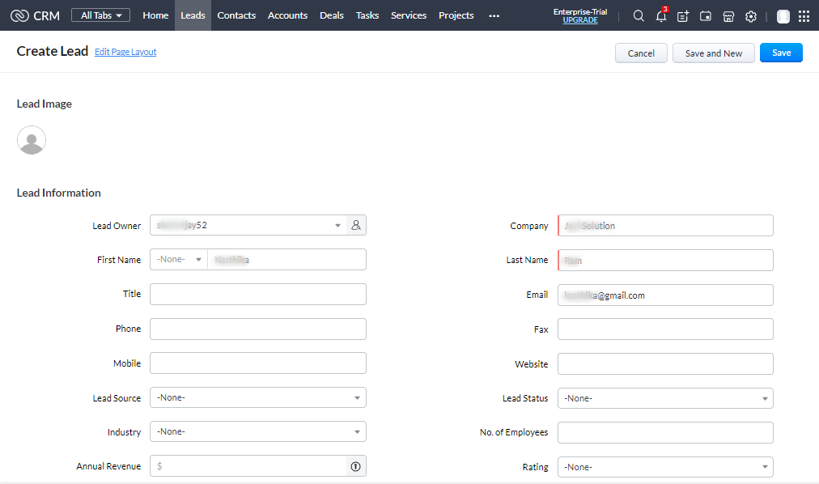This screenshot has height=484, width=819.
Task: Open notifications bell with 3 alerts
Action: tap(661, 16)
